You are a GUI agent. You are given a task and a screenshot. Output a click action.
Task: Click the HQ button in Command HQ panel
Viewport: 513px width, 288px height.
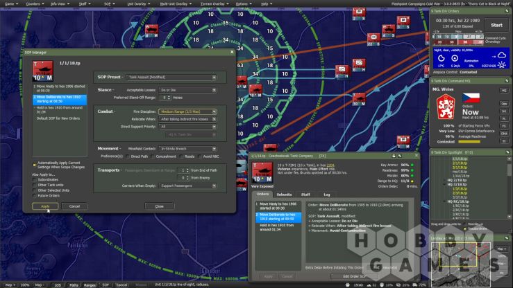pyautogui.click(x=504, y=91)
